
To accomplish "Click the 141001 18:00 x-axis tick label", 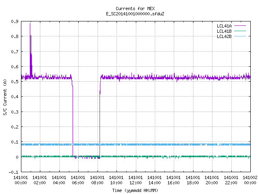I will tap(193, 180).
